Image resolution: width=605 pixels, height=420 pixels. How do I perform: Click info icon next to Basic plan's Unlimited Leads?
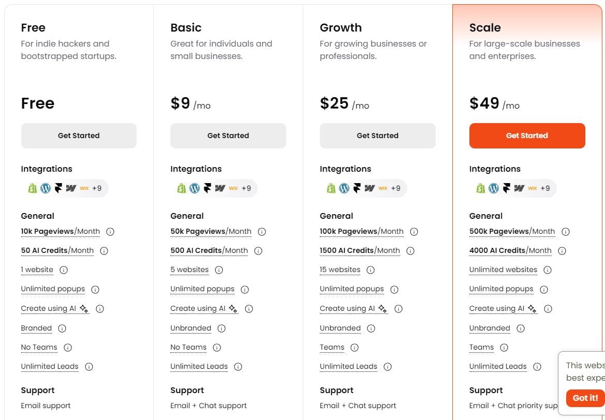(x=238, y=367)
